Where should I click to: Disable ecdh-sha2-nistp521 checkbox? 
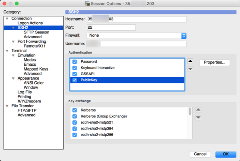[74, 122]
